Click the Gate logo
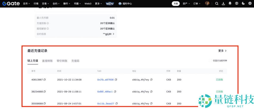This screenshot has height=109, width=254. tap(11, 4)
